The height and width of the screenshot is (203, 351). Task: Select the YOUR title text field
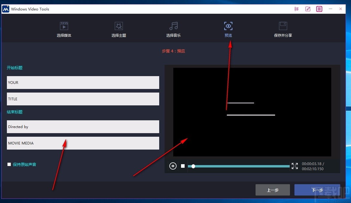[83, 82]
